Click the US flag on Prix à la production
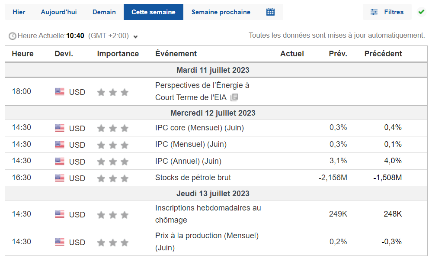Viewport: 432px width, 259px height. pyautogui.click(x=60, y=242)
